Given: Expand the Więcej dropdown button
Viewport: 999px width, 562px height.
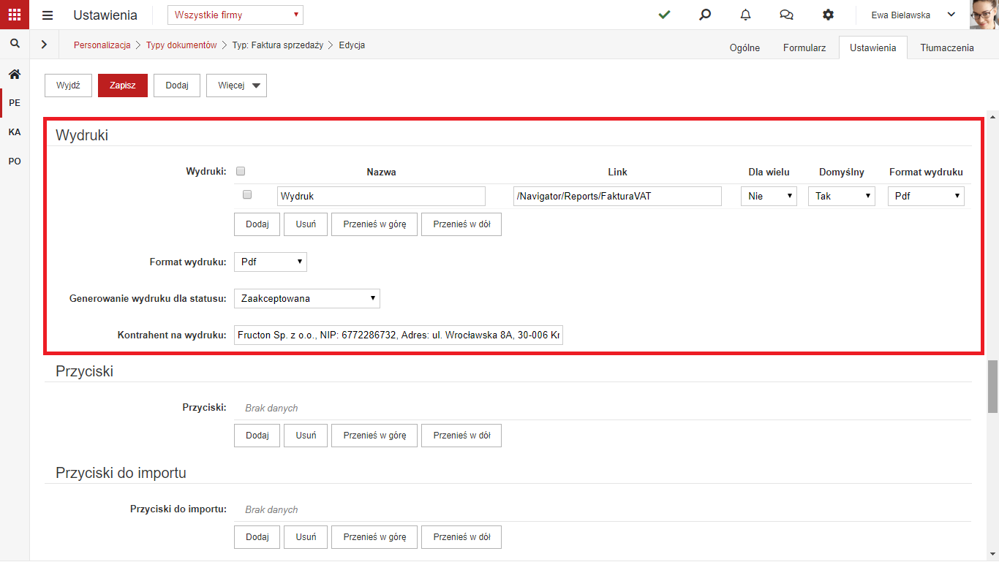Looking at the screenshot, I should point(236,86).
